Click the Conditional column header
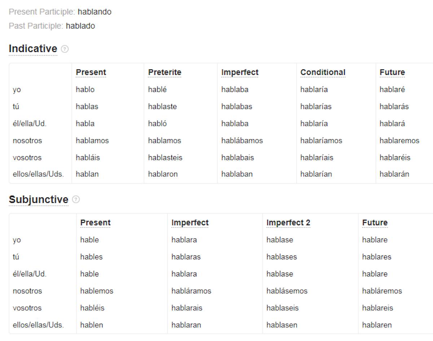 [x=323, y=73]
